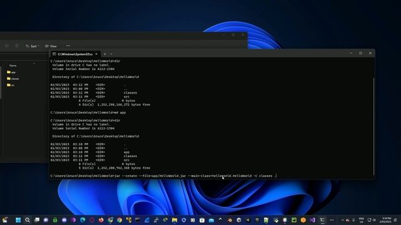Launch Blender from the taskbar
The height and width of the screenshot is (225, 401).
pos(230,220)
